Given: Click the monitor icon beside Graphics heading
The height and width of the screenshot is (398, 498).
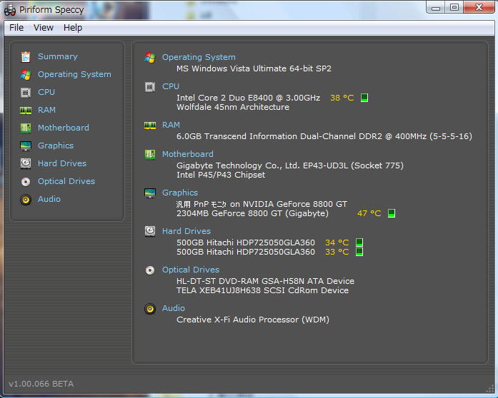Looking at the screenshot, I should tap(150, 193).
